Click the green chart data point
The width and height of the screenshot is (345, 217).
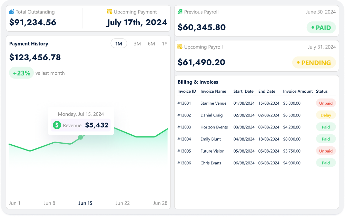coord(80,137)
